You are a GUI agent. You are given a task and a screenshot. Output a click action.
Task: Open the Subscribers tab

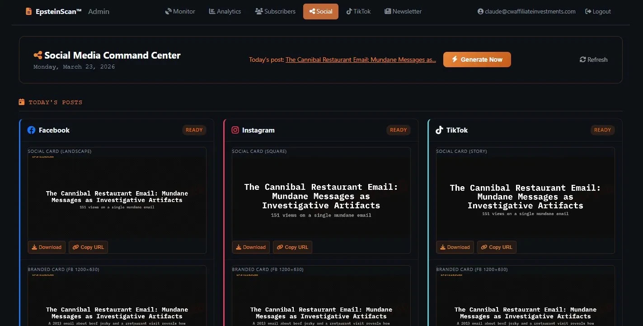pos(275,11)
